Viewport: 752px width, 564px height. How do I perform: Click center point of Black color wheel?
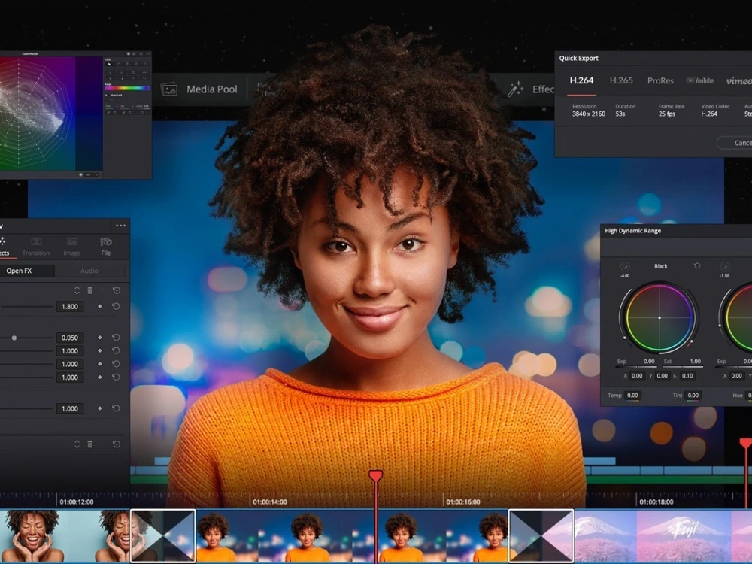coord(660,318)
